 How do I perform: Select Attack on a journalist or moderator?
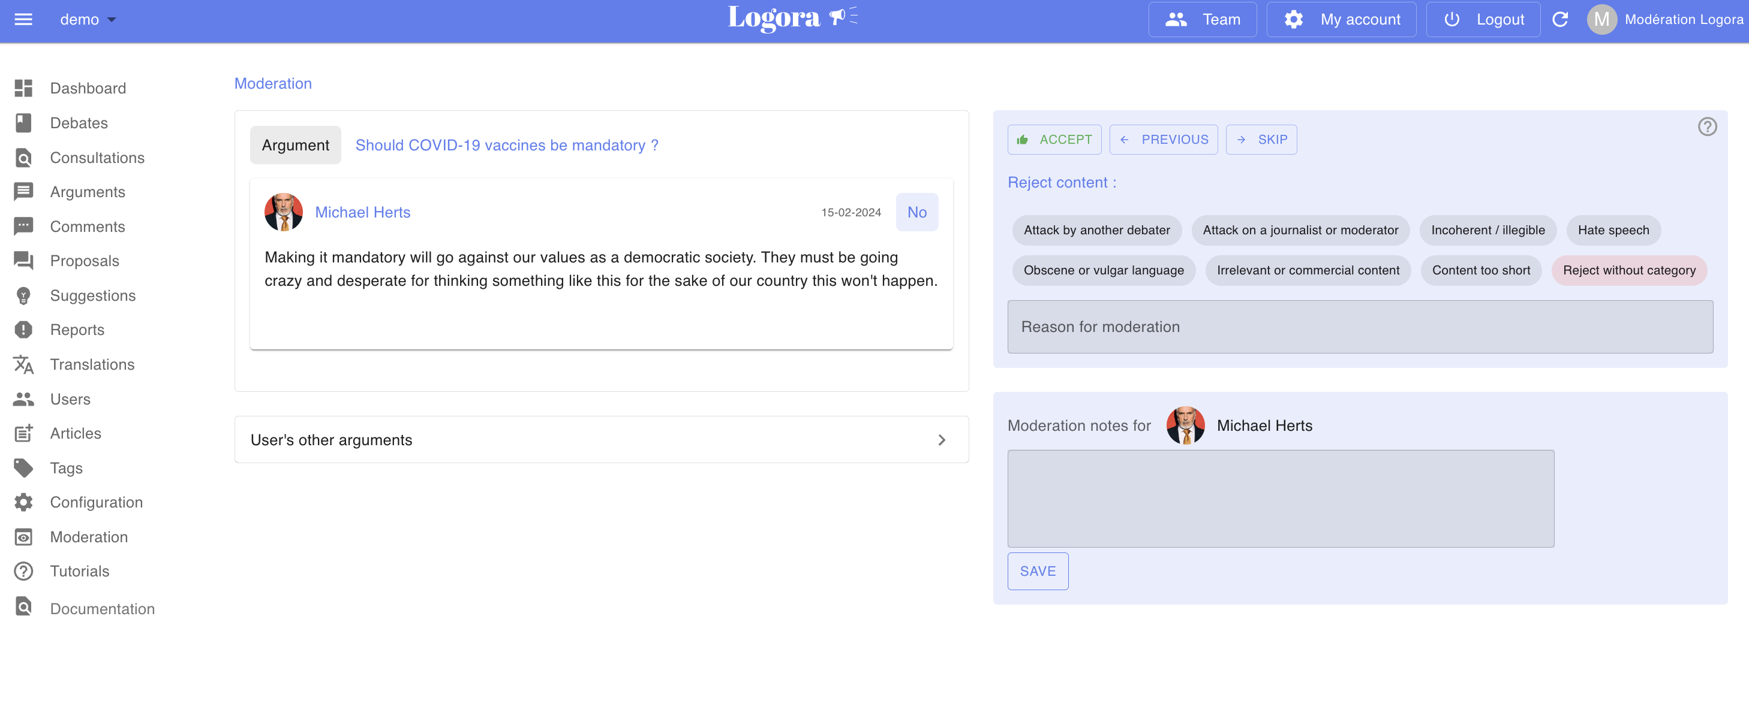[1300, 230]
